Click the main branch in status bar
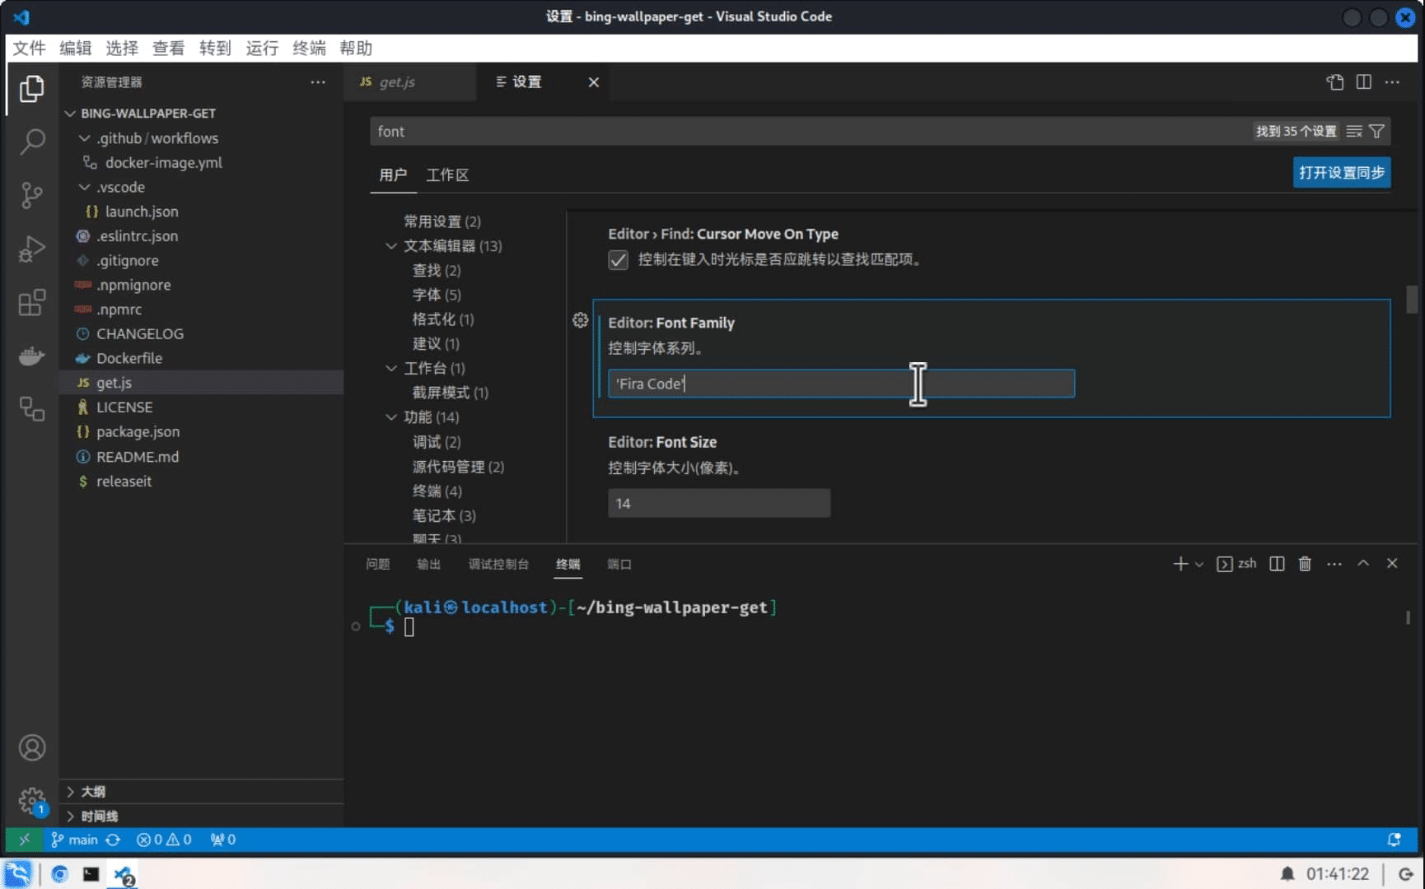 click(x=75, y=839)
